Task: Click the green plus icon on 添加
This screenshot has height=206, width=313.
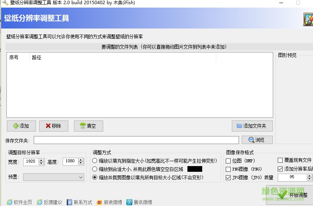Action: pyautogui.click(x=16, y=126)
